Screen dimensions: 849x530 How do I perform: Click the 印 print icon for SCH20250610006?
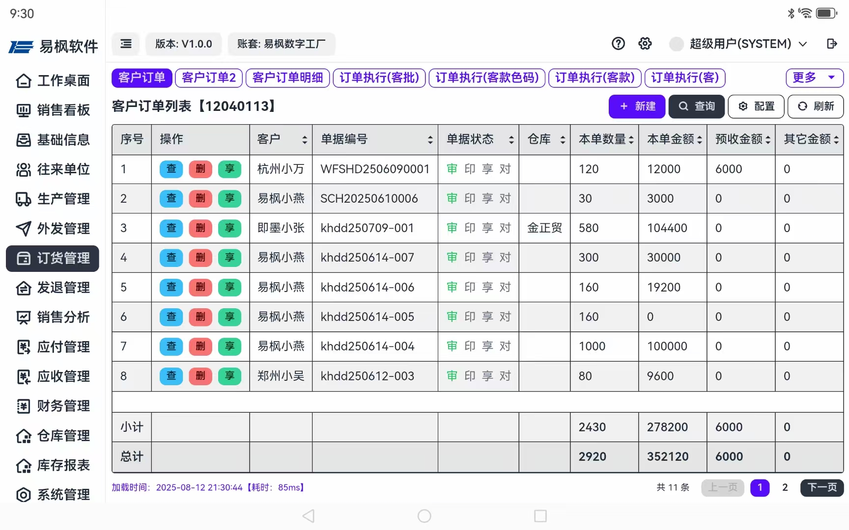pos(470,198)
